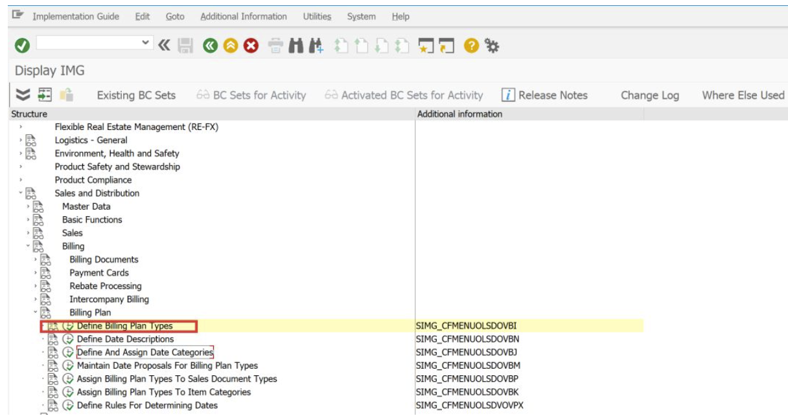Image resolution: width=788 pixels, height=416 pixels.
Task: Select the Intercompany Billing tree item
Action: [x=110, y=300]
